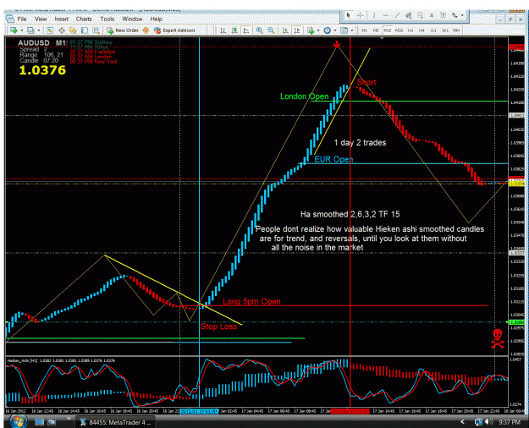This screenshot has width=529, height=428.
Task: Toggle the Navigator folder icon
Action: coord(73,30)
